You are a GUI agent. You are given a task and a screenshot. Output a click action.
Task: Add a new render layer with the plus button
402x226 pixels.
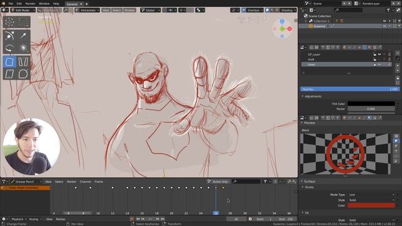393,4
